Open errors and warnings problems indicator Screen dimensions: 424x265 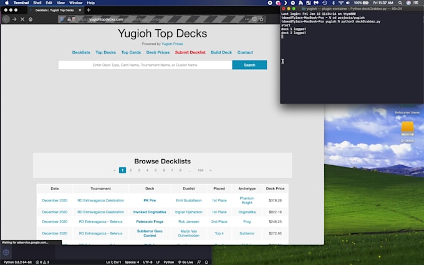pyautogui.click(x=43, y=263)
